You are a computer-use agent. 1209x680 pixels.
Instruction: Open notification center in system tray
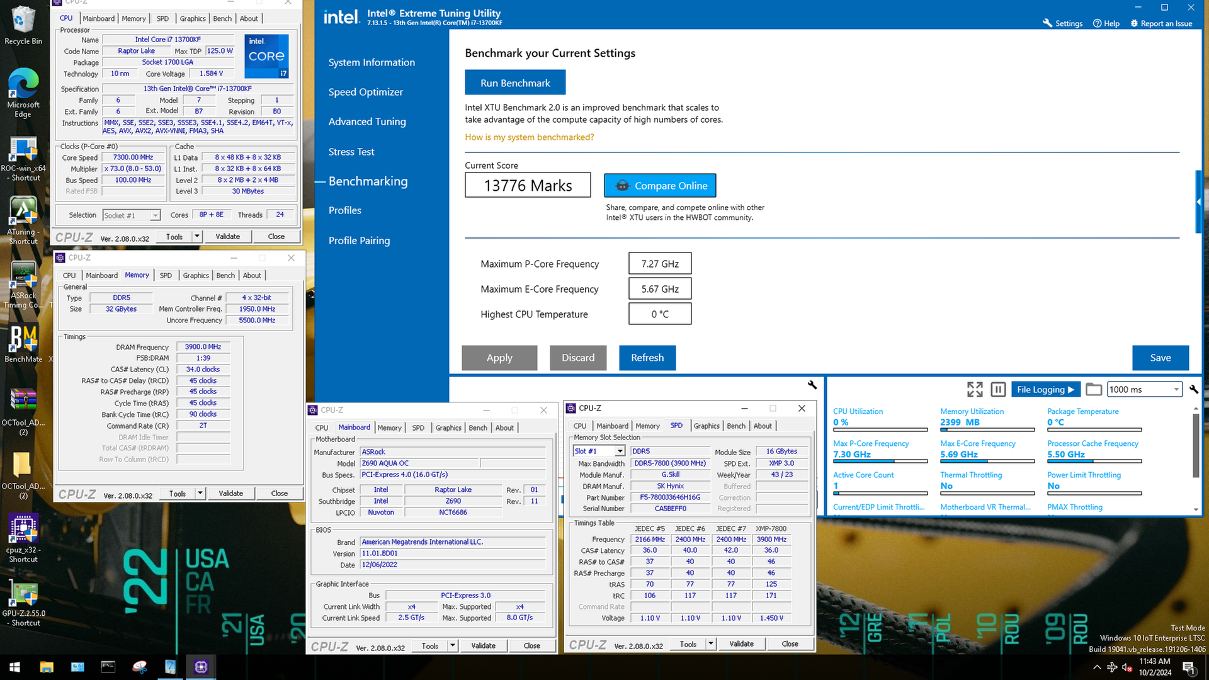pos(1189,667)
